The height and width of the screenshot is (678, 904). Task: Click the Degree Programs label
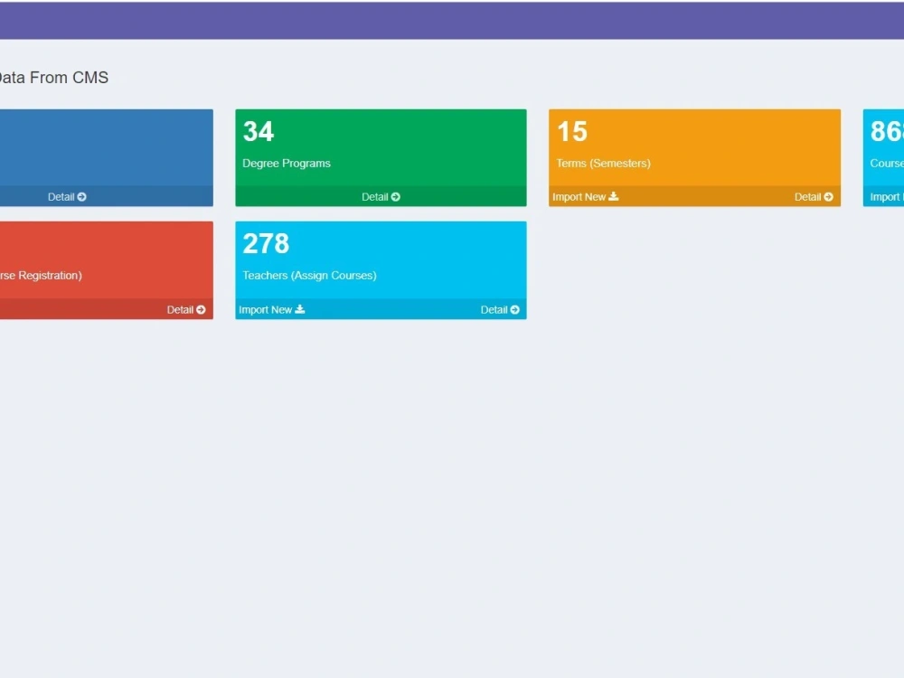287,163
